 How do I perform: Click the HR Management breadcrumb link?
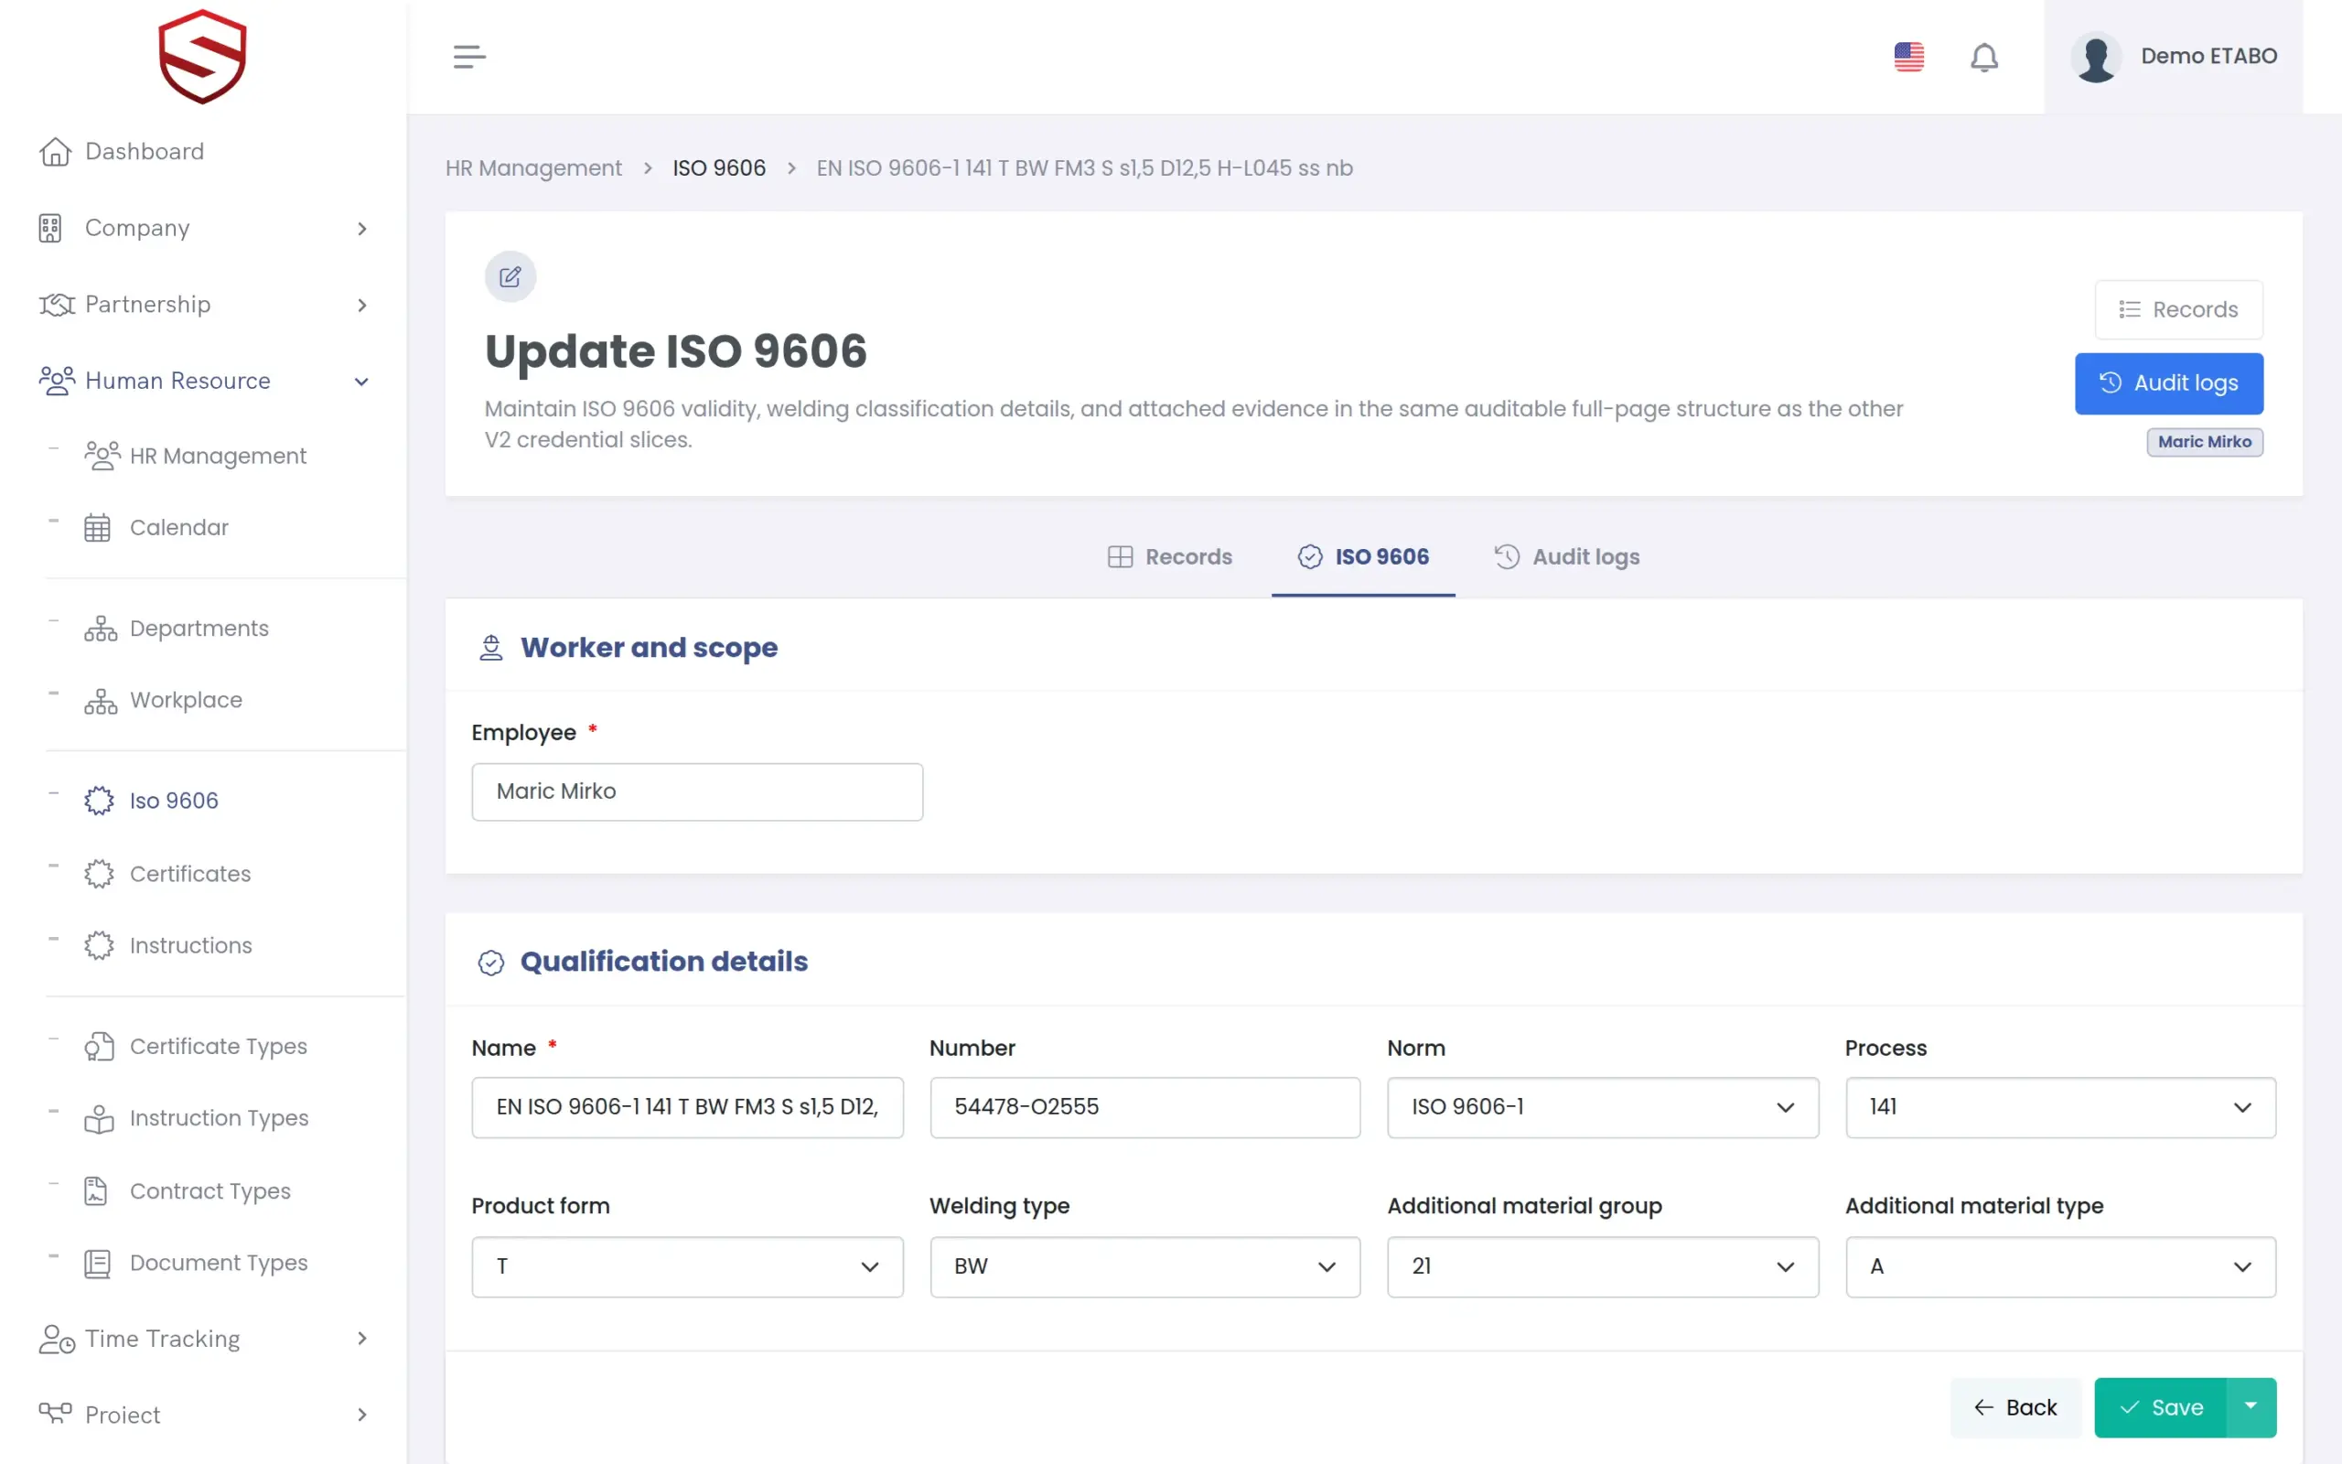pyautogui.click(x=533, y=167)
